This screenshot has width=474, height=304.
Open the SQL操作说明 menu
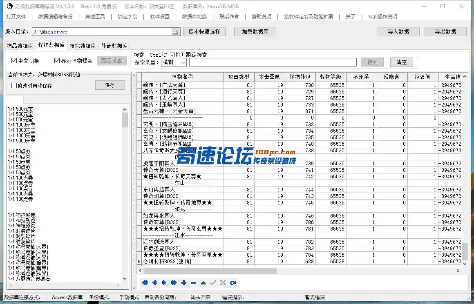tap(382, 17)
